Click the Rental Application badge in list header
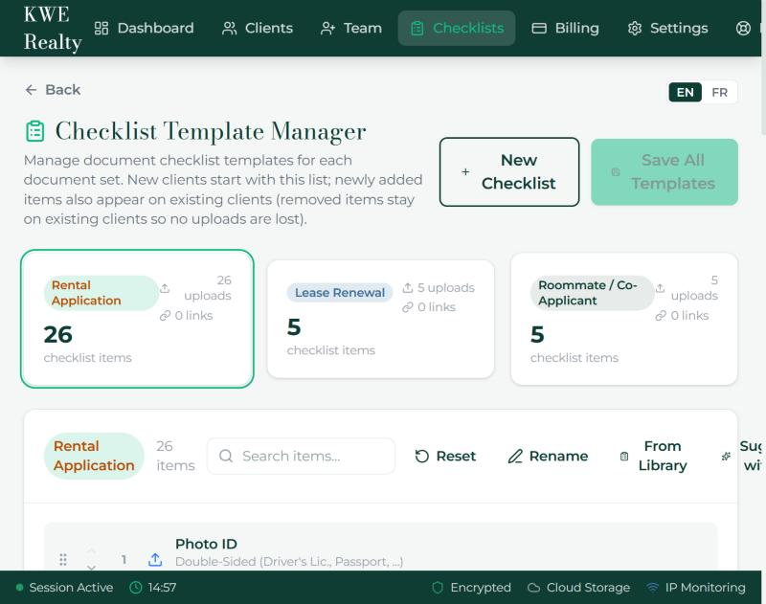 [94, 456]
